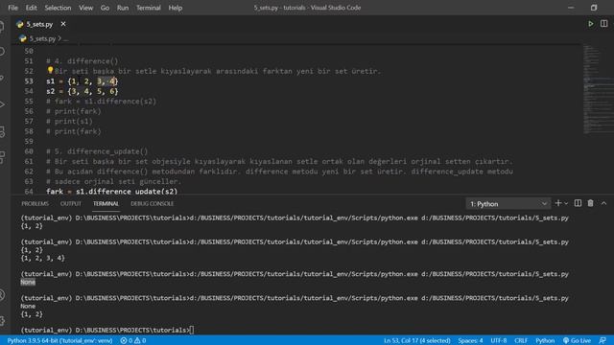Select the TERMINAL panel tab

click(106, 204)
